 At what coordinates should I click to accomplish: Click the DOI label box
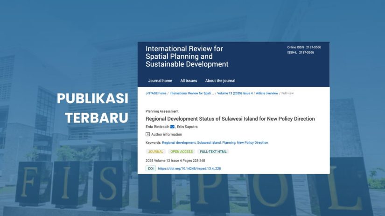151,169
